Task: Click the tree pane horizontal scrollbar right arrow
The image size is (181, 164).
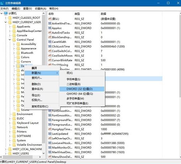Action: 40,157
